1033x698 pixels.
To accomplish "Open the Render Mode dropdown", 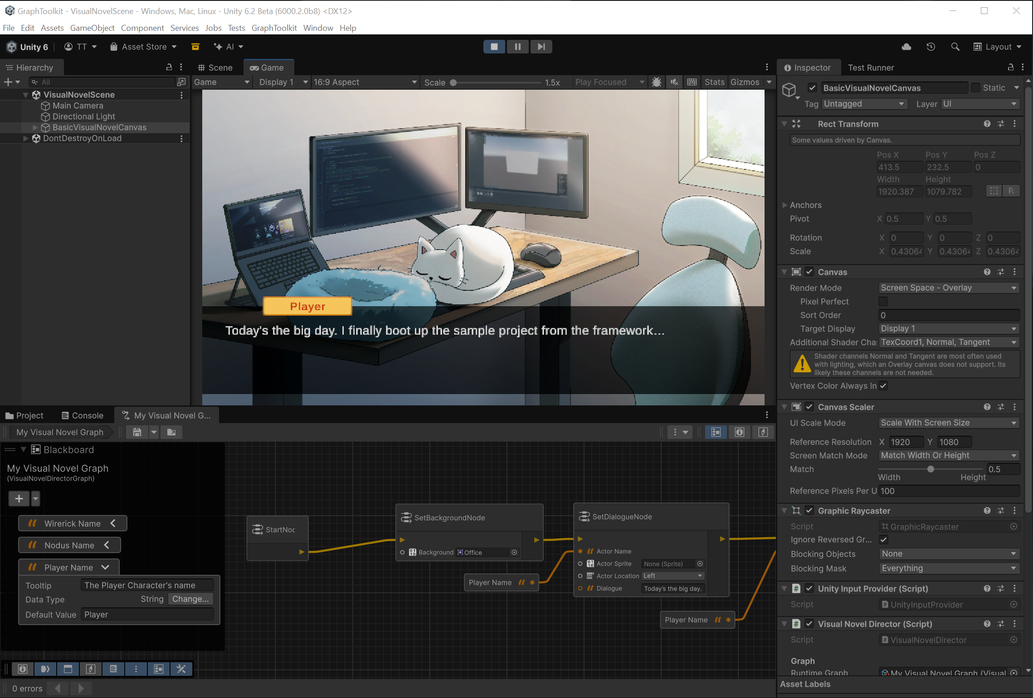I will pos(948,287).
